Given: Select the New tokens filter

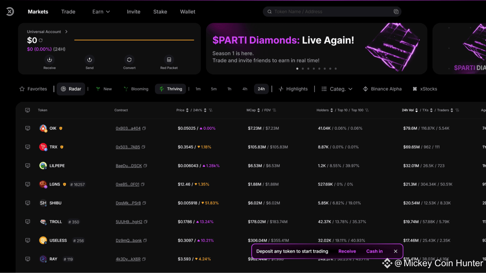Looking at the screenshot, I should 104,89.
